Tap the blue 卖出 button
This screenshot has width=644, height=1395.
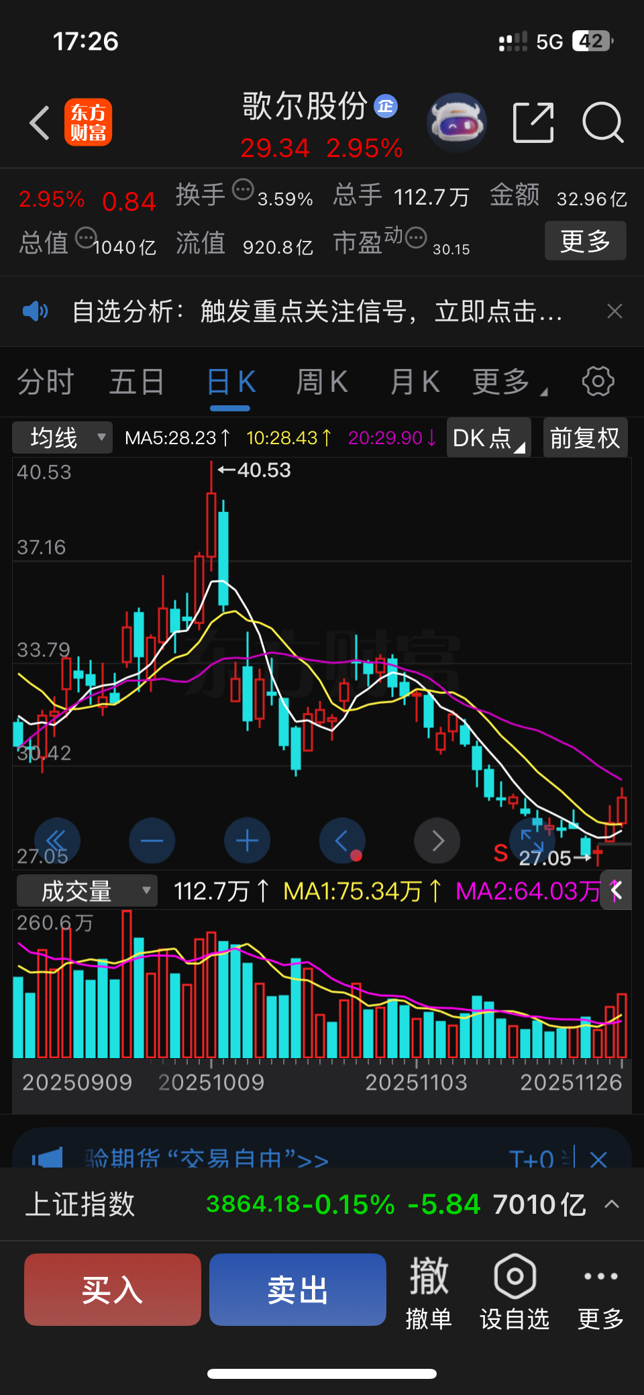click(x=298, y=1289)
